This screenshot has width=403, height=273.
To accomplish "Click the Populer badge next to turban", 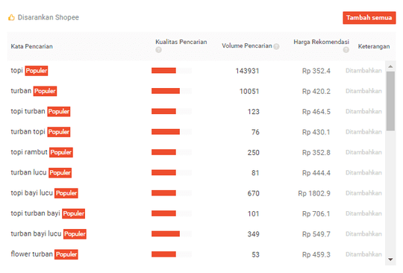I will (x=45, y=91).
